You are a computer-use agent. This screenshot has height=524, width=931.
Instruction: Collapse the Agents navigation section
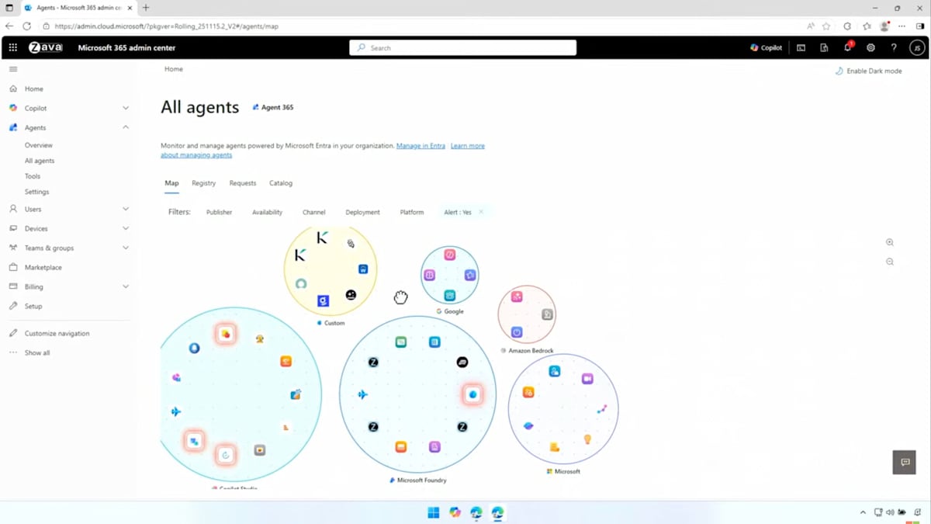point(126,127)
